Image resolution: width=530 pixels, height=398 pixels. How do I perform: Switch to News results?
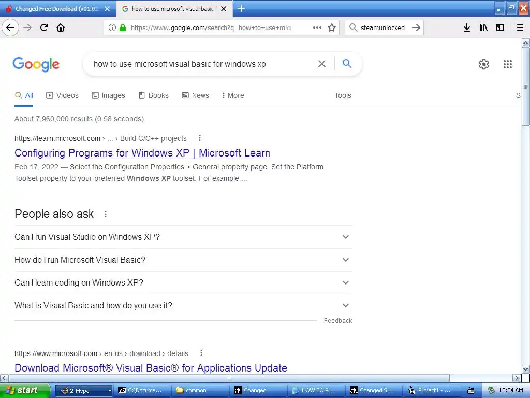pos(195,95)
